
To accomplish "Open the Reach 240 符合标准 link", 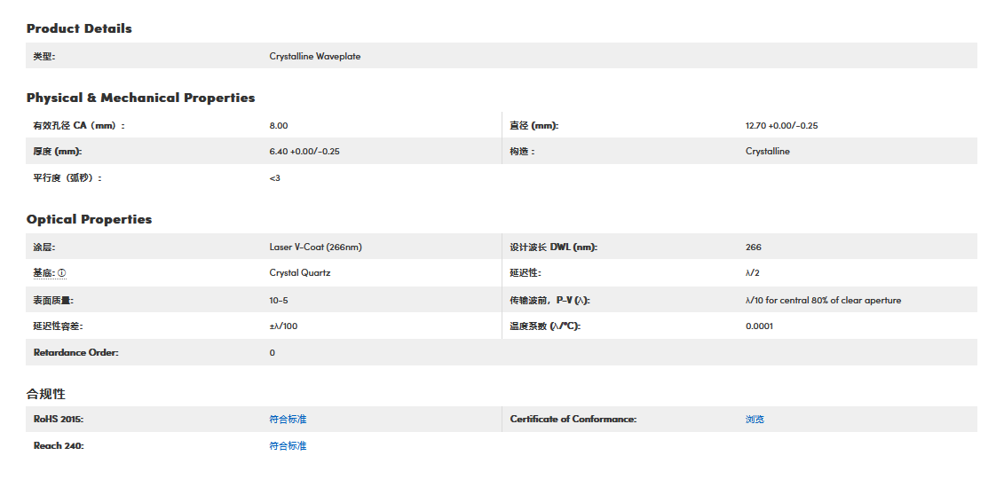I will point(288,445).
